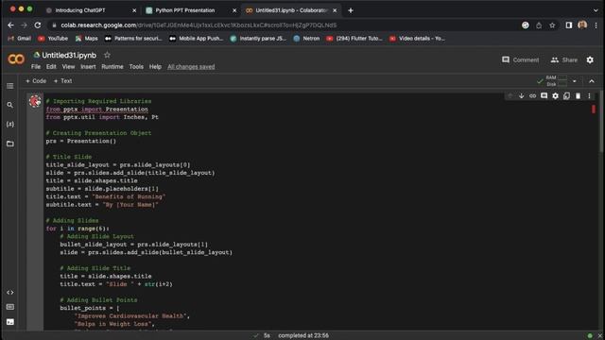Click the notebook title Untitled31.ipynb

click(x=69, y=55)
